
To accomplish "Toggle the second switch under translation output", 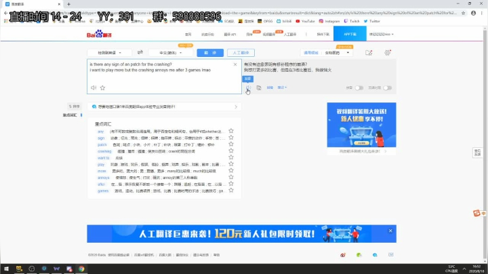I will 388,88.
